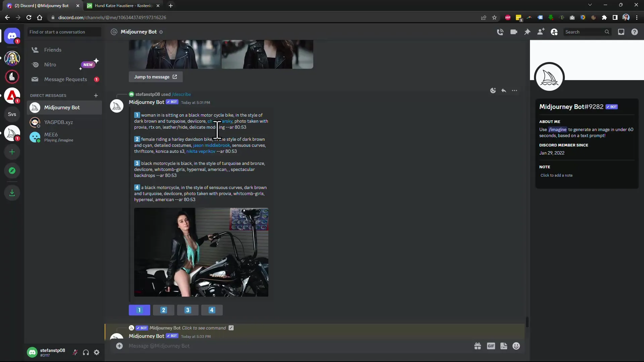644x362 pixels.
Task: Open YAGPDB.xyz direct message
Action: pyautogui.click(x=64, y=122)
